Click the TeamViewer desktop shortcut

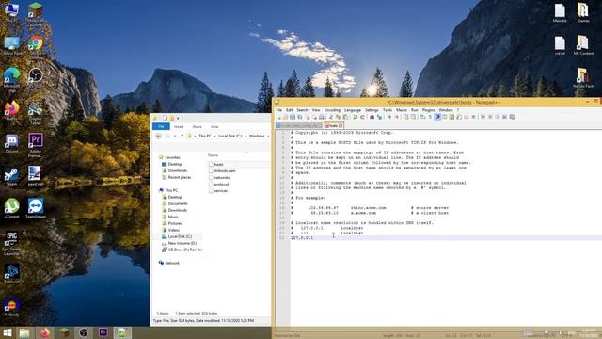click(x=36, y=209)
